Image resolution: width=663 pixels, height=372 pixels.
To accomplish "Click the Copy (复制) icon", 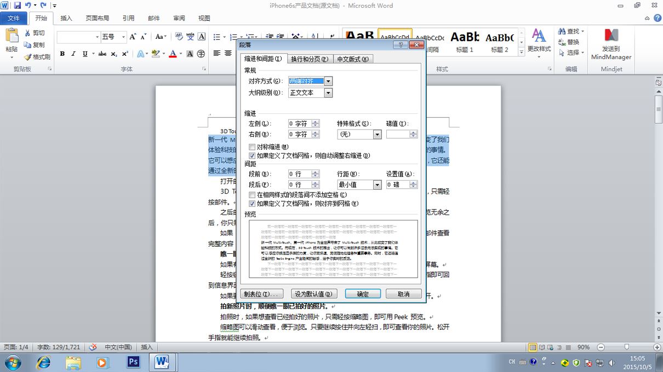I will pyautogui.click(x=27, y=45).
